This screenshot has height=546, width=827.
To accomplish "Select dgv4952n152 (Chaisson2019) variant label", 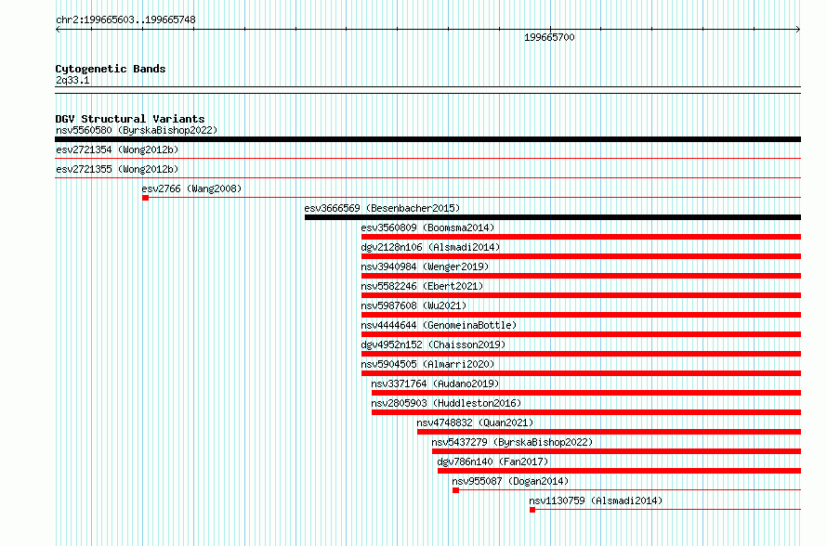I will [433, 344].
